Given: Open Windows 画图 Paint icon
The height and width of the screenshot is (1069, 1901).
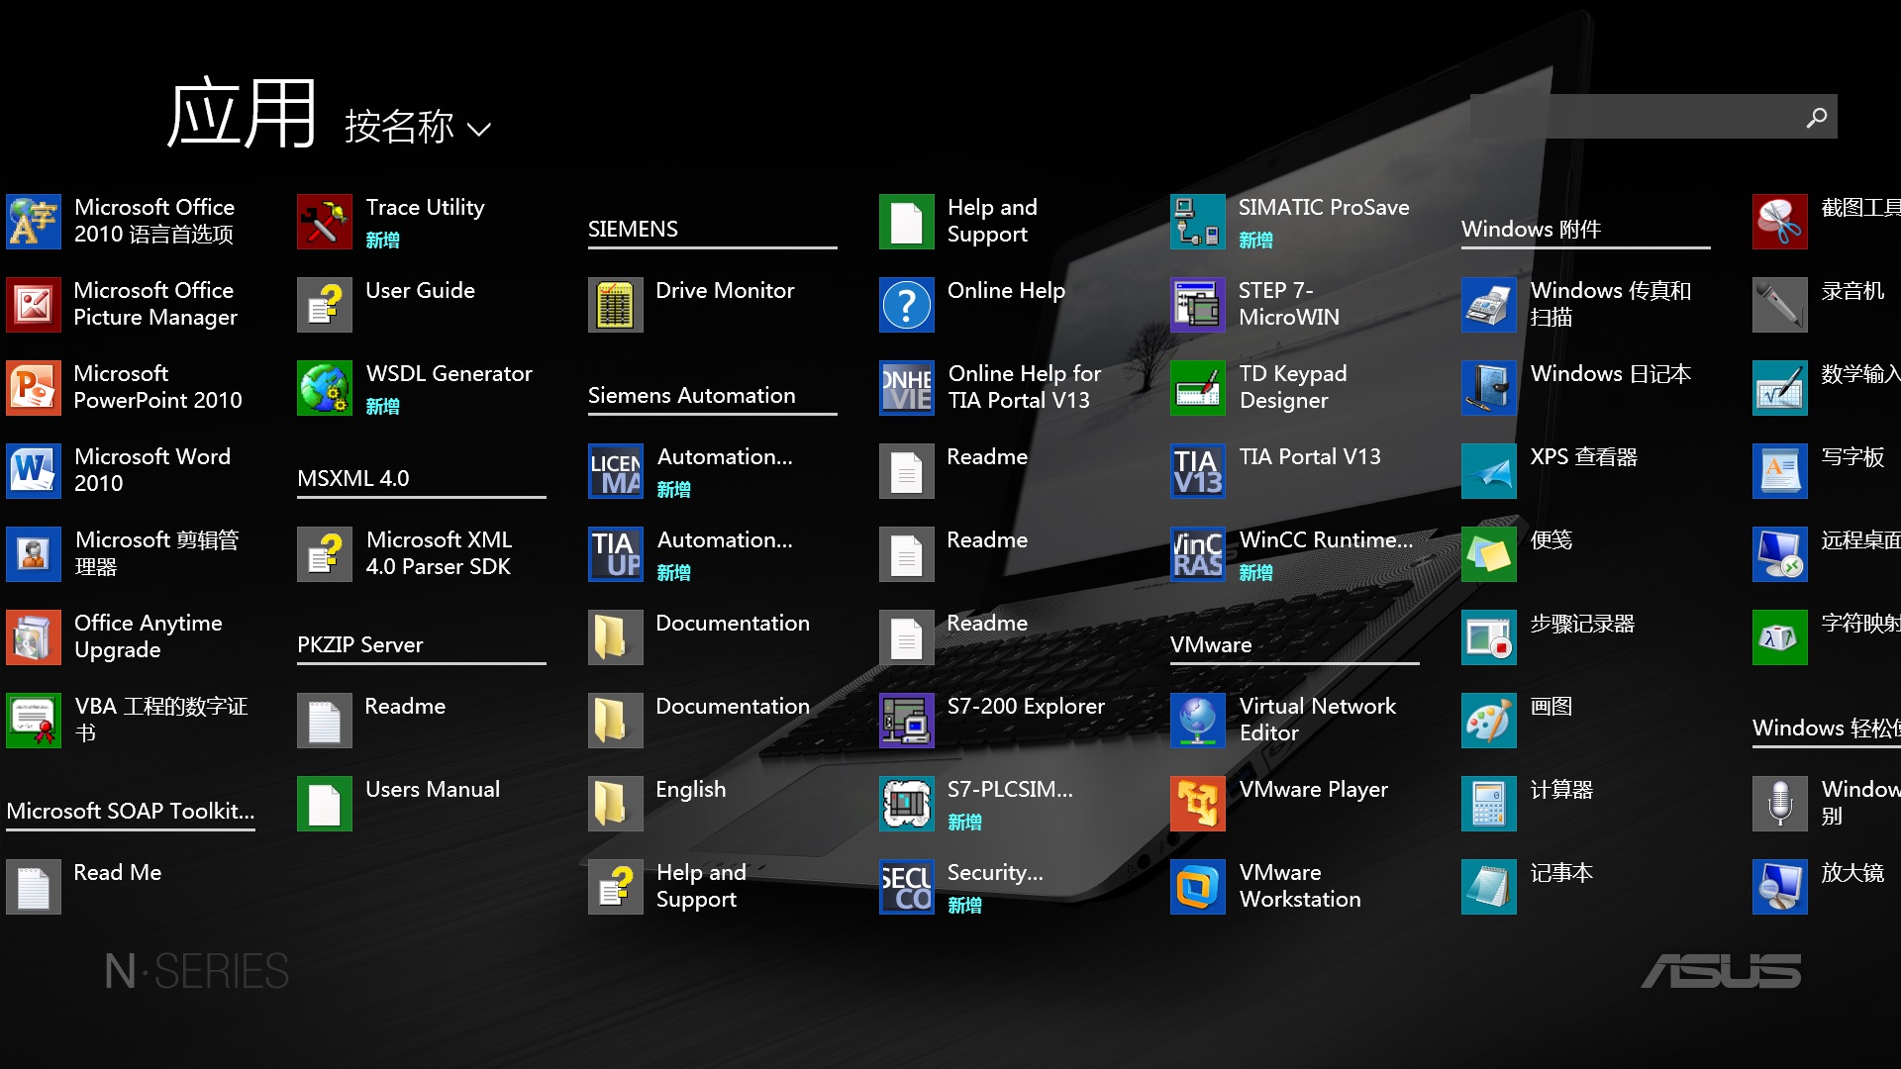Looking at the screenshot, I should click(x=1488, y=721).
